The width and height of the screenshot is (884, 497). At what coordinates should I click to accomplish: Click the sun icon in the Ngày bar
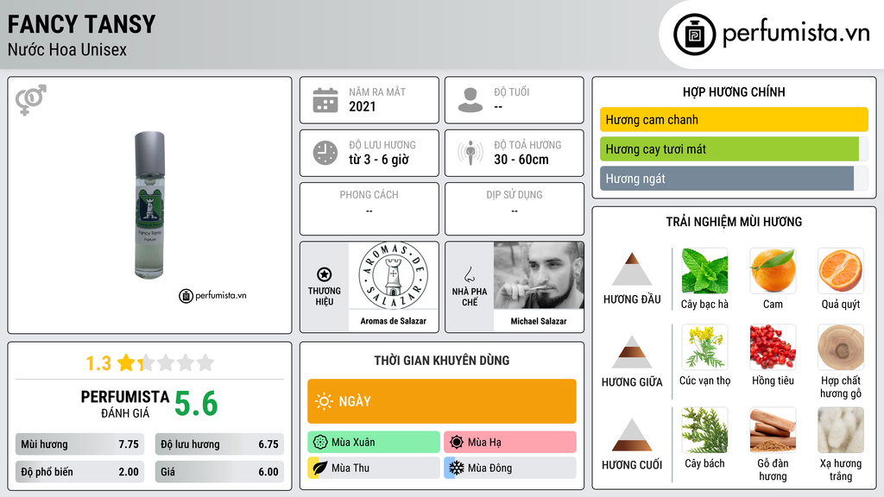click(324, 401)
